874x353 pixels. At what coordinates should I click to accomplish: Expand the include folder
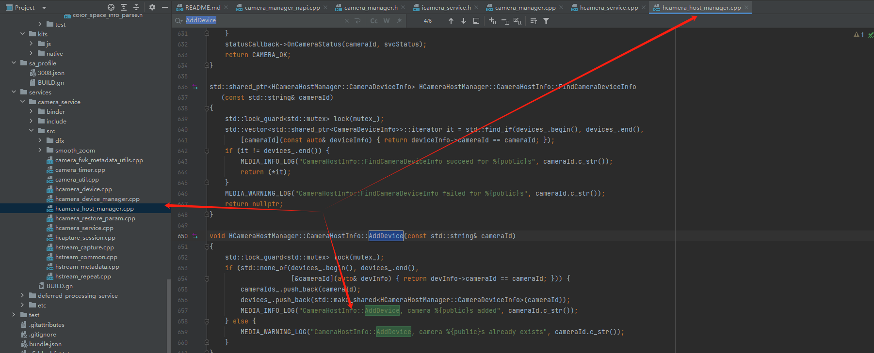tap(31, 121)
